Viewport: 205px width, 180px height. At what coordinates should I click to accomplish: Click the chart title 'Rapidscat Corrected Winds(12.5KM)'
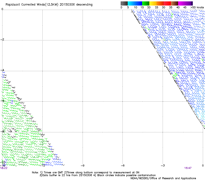coord(32,5)
